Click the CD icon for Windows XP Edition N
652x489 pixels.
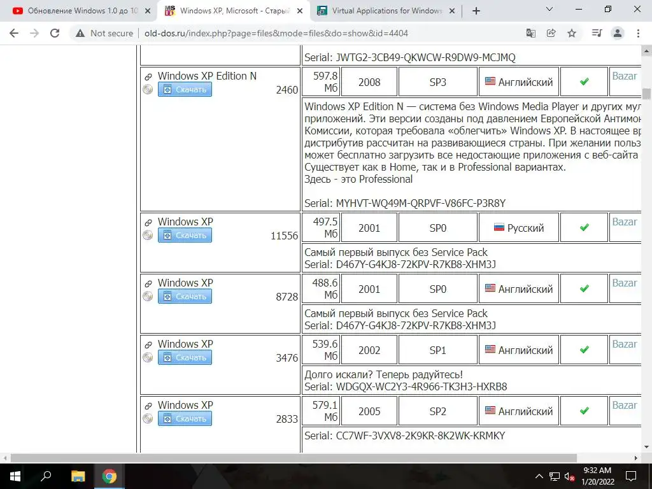point(148,89)
